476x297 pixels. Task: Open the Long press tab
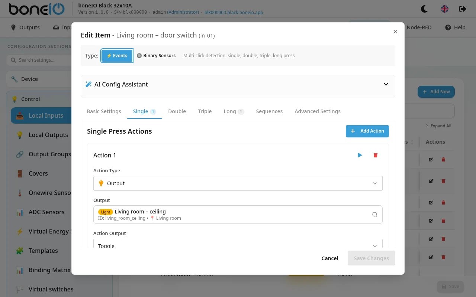click(x=234, y=111)
